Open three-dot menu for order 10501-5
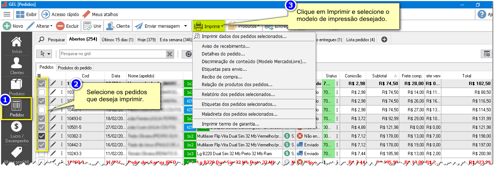The image size is (494, 169). [x=62, y=127]
